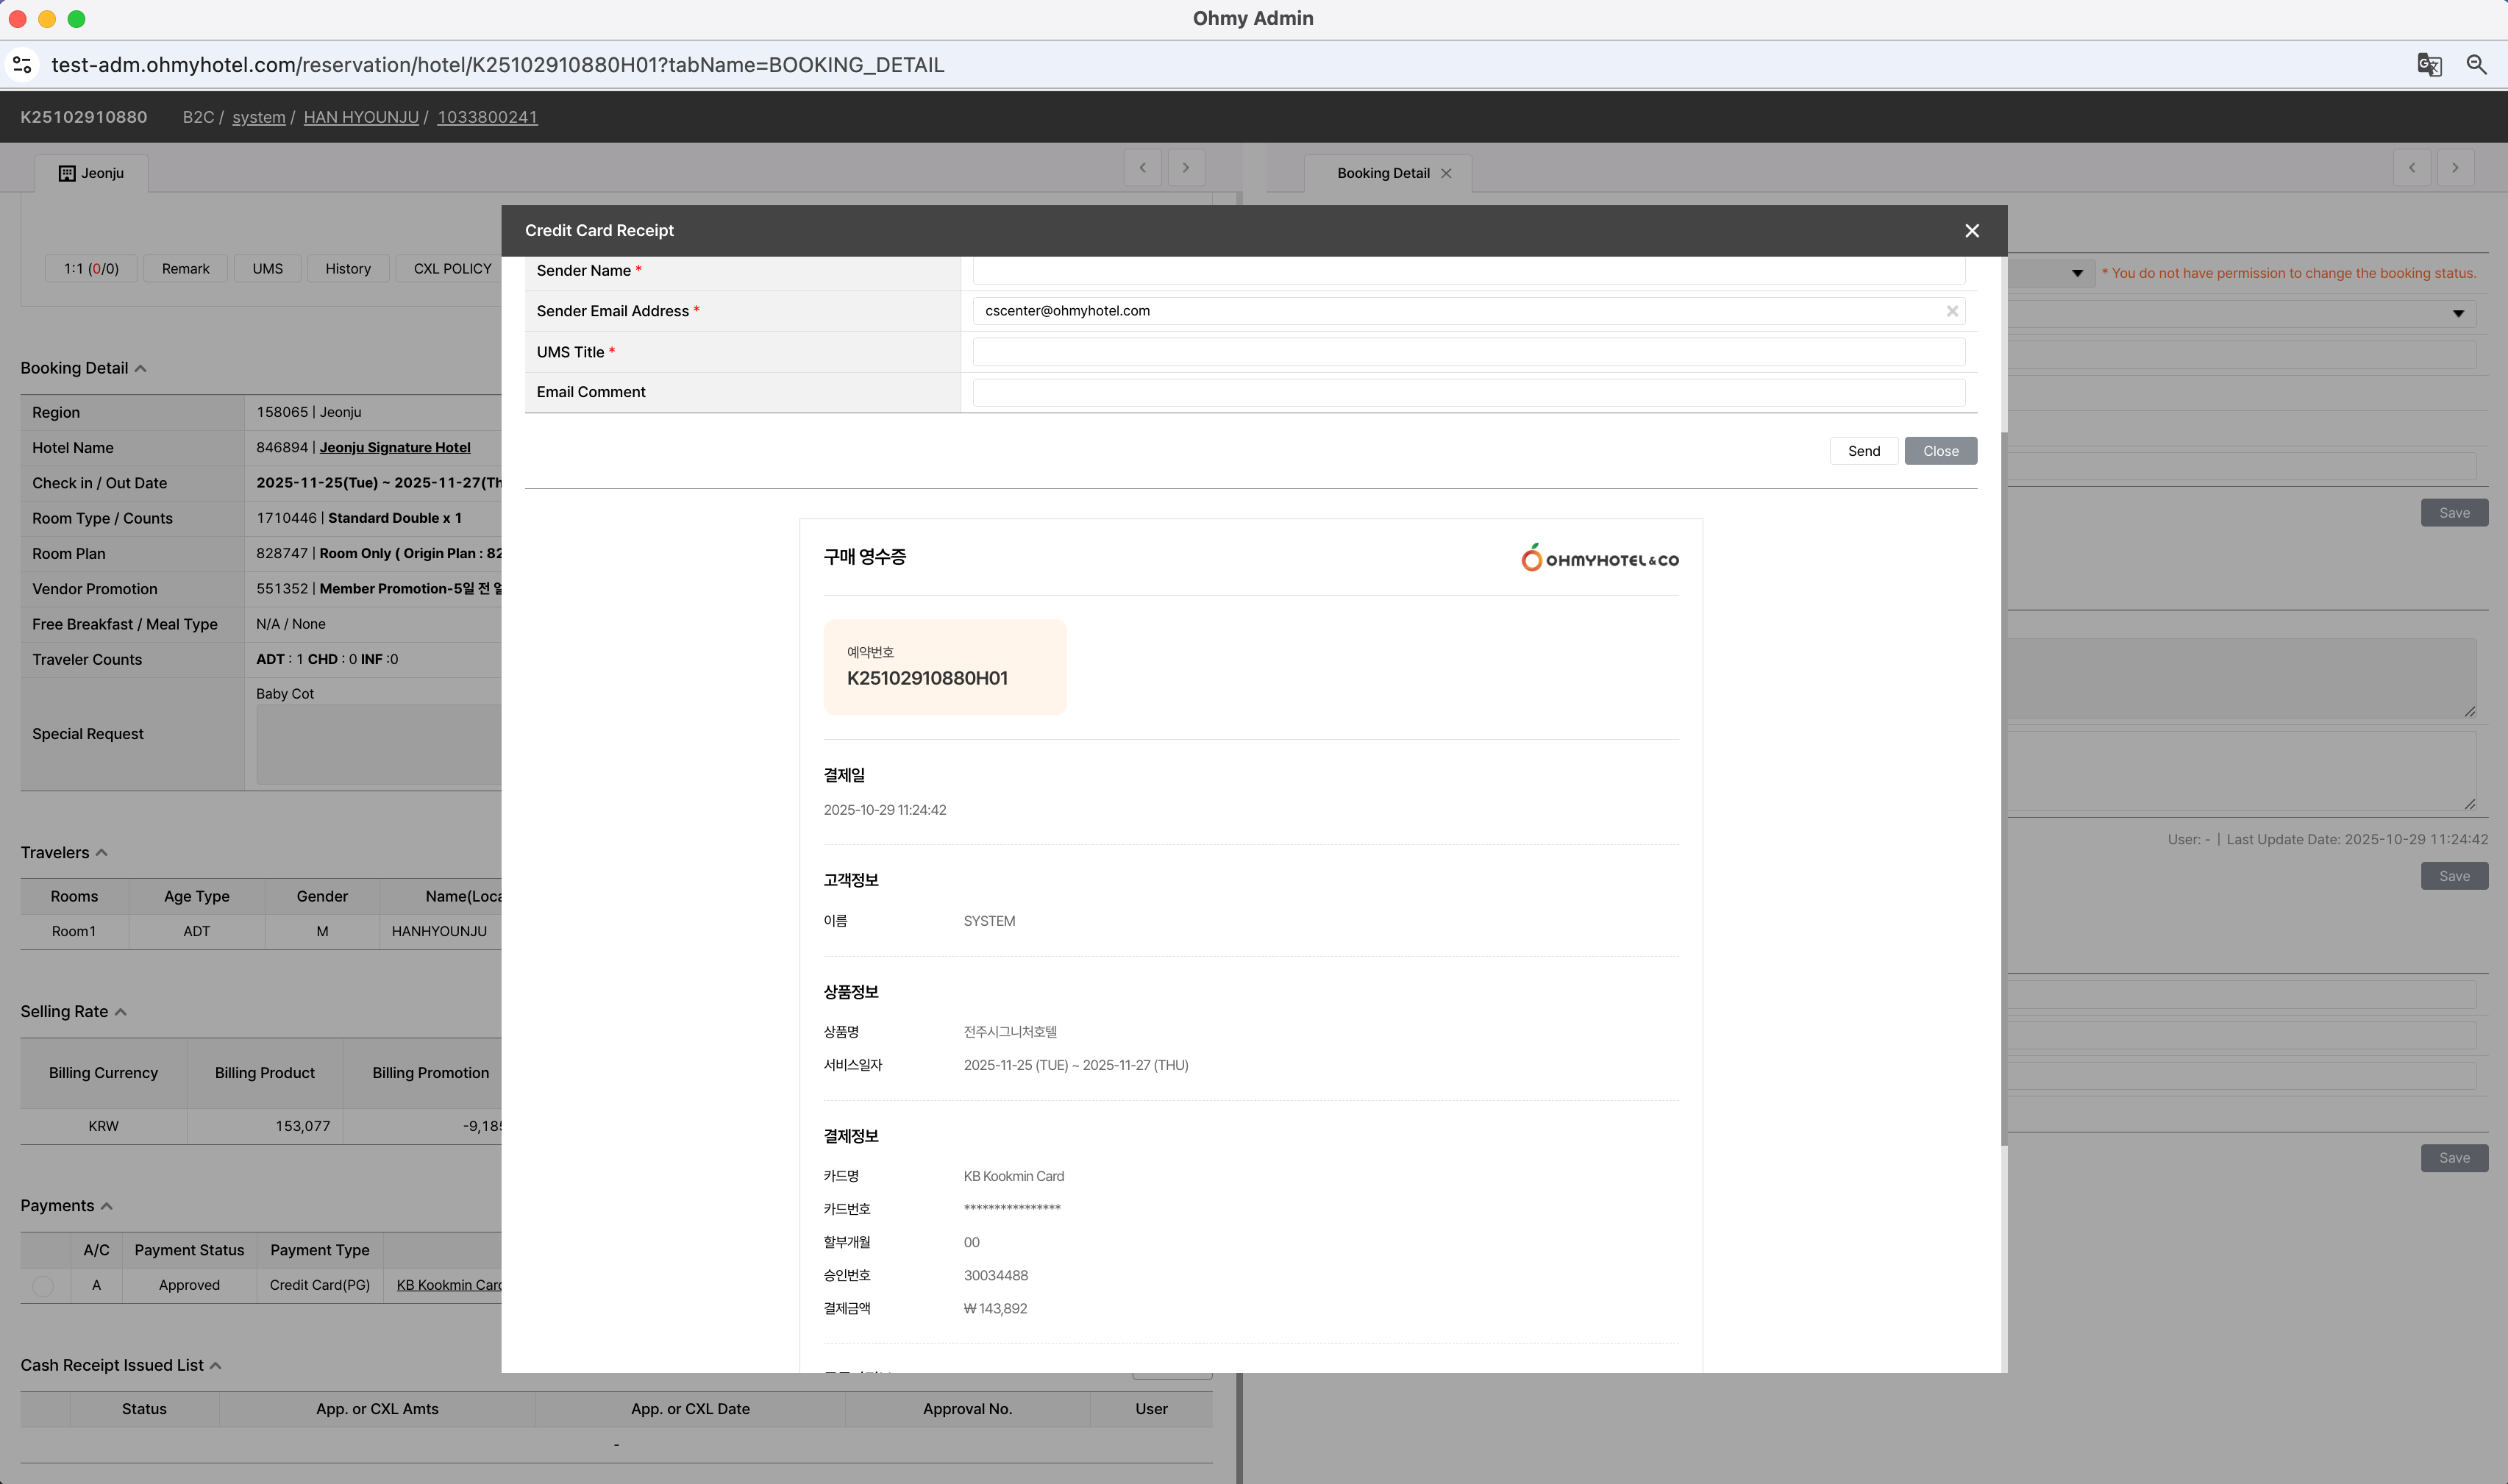
Task: Open site settings icon beside the URL
Action: 22,65
